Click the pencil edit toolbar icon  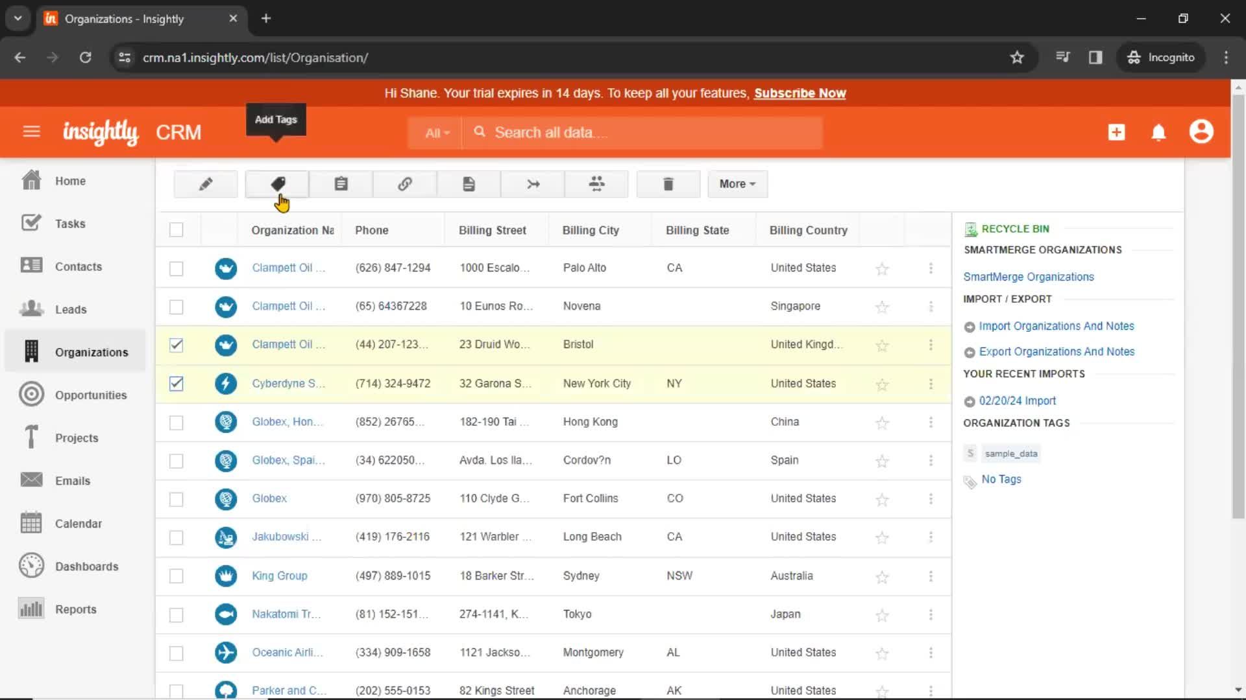point(206,184)
